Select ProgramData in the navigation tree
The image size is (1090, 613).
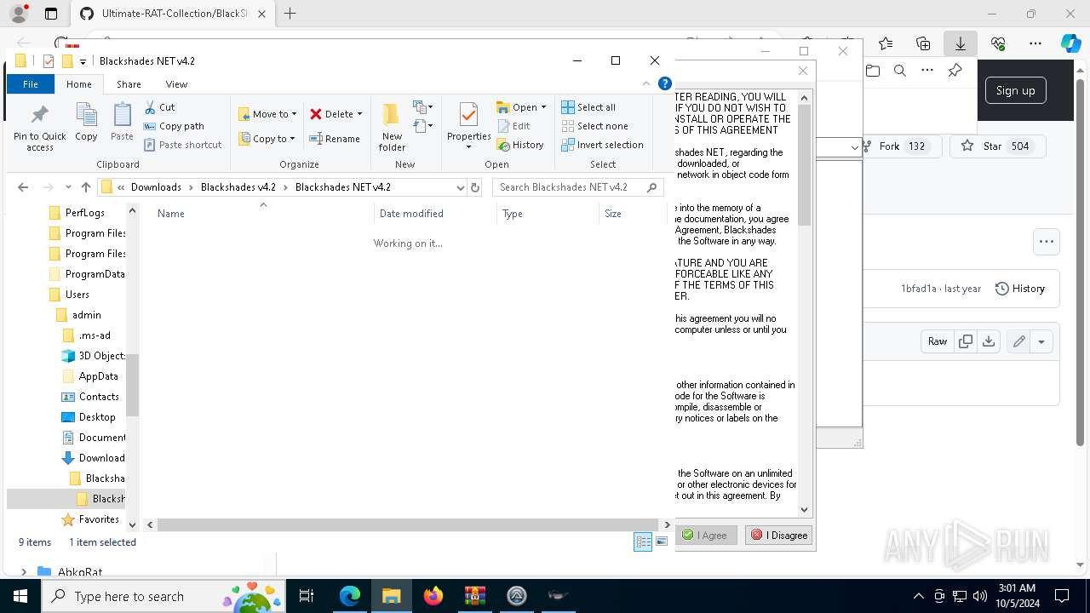(x=87, y=274)
